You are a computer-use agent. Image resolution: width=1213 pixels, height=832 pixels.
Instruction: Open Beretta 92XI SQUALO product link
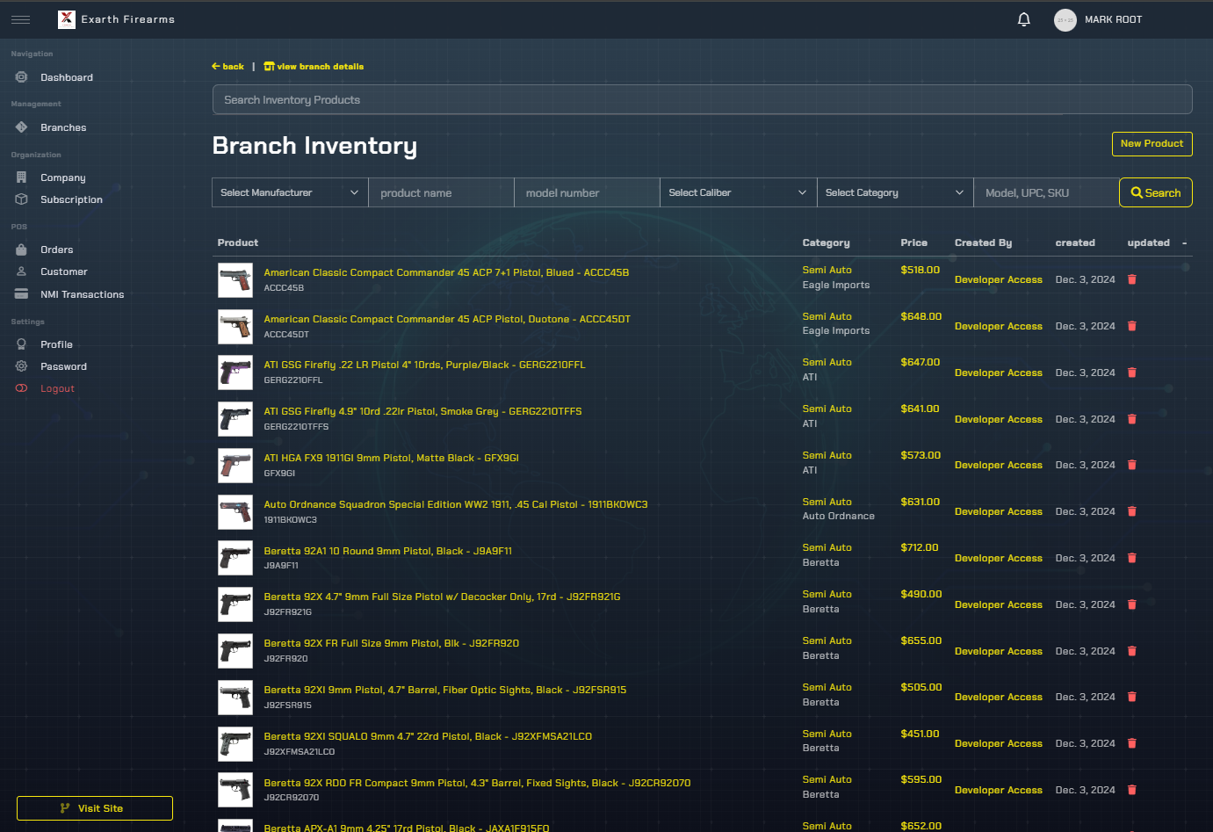coord(428,736)
